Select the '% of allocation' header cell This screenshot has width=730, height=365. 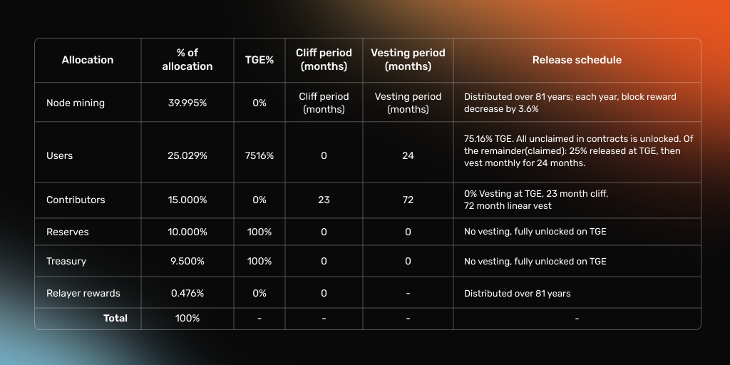(x=187, y=60)
